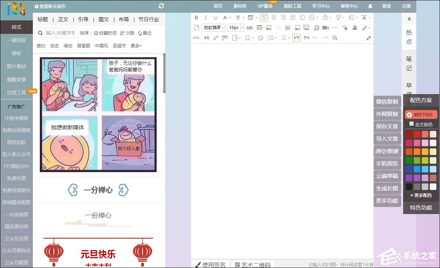This screenshot has height=268, width=440.
Task: Toggle bold formatting in the editor toolbar
Action: coord(196,18)
